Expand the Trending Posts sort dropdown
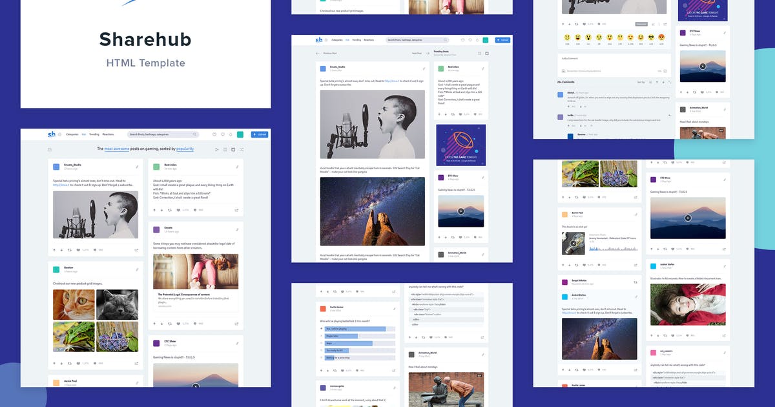Image resolution: width=775 pixels, height=407 pixels. point(445,55)
